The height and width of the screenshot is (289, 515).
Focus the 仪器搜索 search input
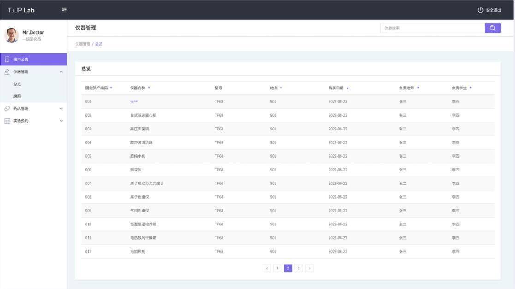[432, 28]
